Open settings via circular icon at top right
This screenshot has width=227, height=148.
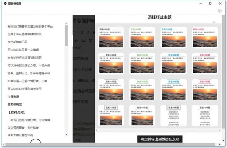pos(219,11)
